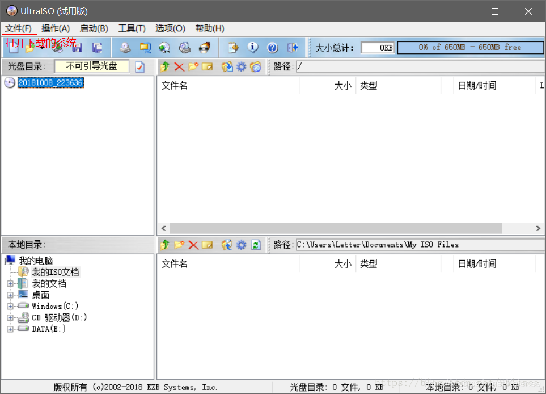
Task: Click the Help question mark icon
Action: (273, 48)
